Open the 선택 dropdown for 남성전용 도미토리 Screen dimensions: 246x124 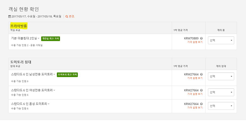point(221,77)
